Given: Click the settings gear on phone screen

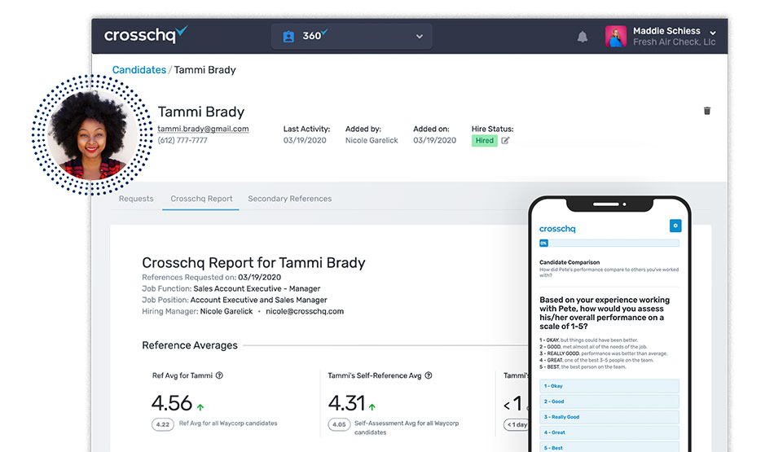Looking at the screenshot, I should (x=674, y=226).
